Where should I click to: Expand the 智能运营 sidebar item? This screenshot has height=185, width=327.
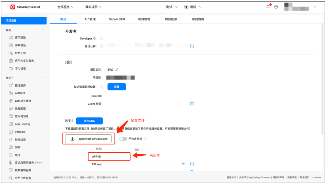click(42, 139)
